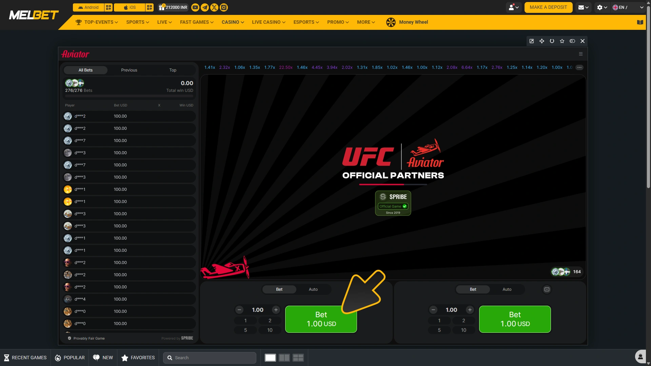The height and width of the screenshot is (366, 651).
Task: Set left bet quick amount 10
Action: 270,330
